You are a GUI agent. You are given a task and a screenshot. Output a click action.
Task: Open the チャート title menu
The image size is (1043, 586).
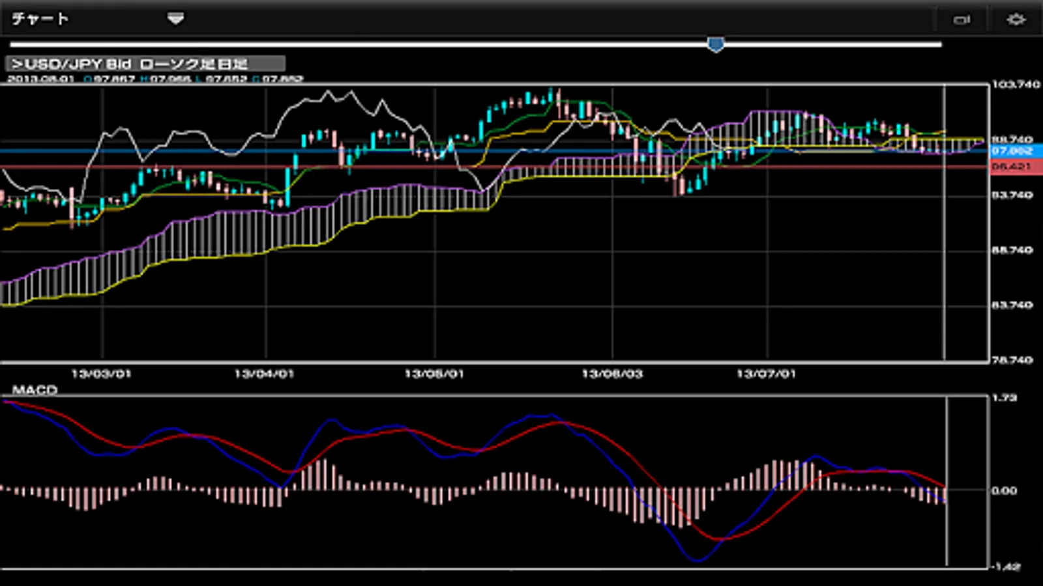(x=40, y=19)
